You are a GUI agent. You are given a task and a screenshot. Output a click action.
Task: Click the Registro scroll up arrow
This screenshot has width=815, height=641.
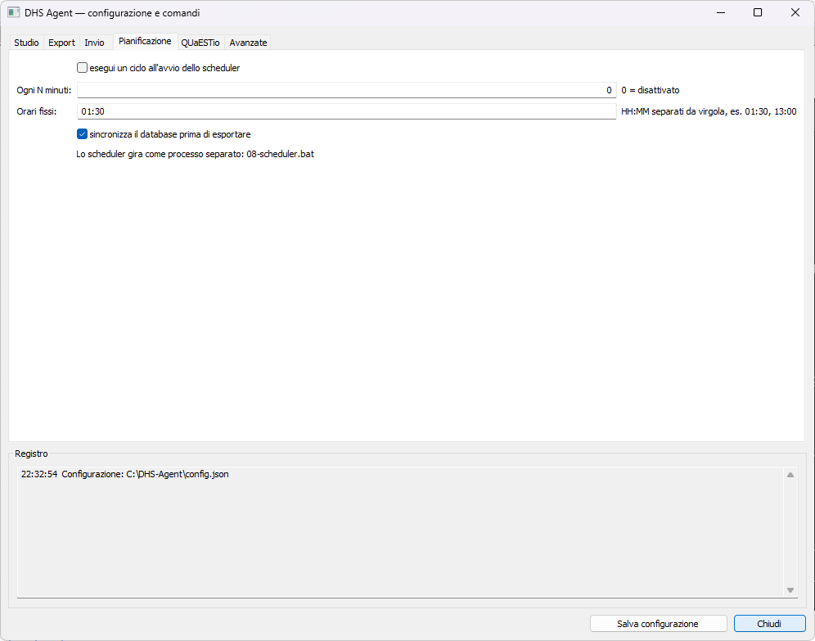click(x=790, y=475)
